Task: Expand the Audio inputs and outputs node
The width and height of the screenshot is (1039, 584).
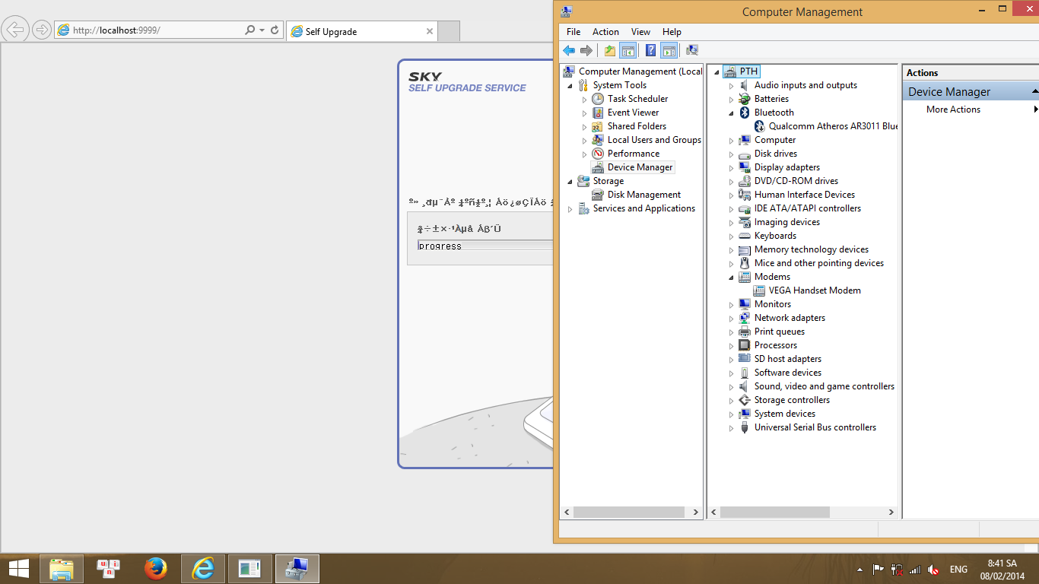Action: click(732, 86)
